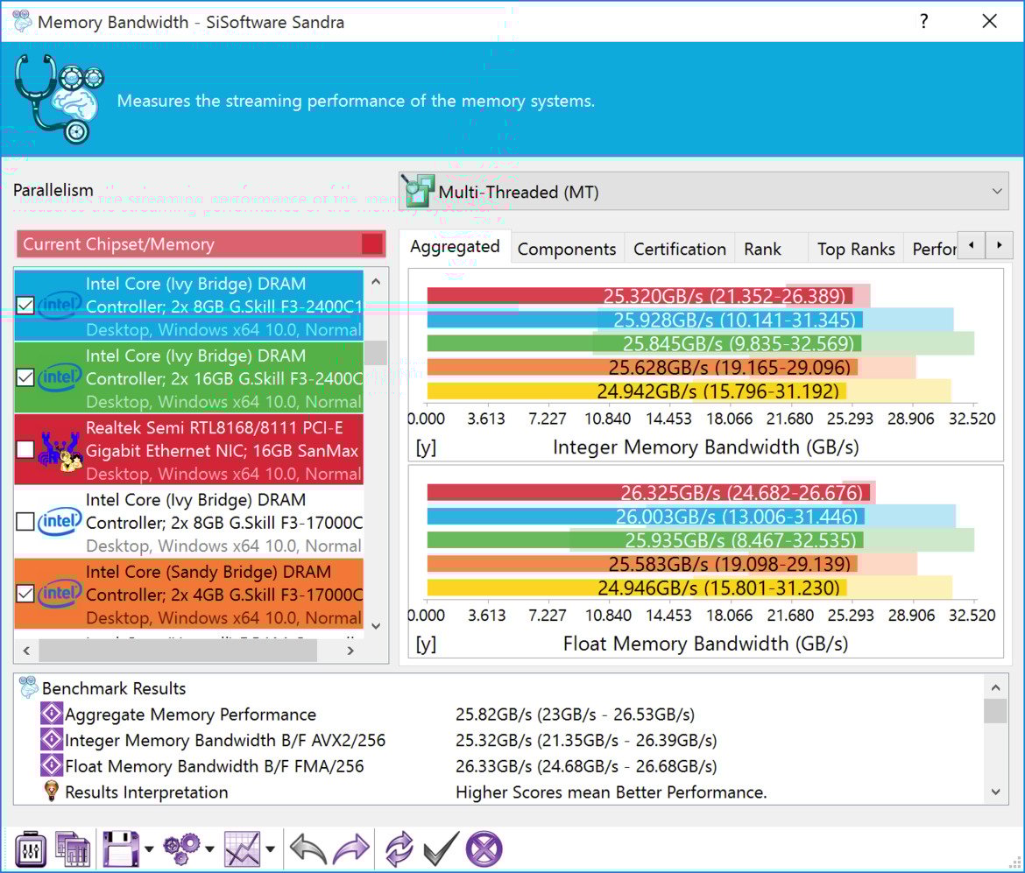Viewport: 1025px width, 873px height.
Task: Expand the gears icon dropdown arrow
Action: pyautogui.click(x=210, y=848)
